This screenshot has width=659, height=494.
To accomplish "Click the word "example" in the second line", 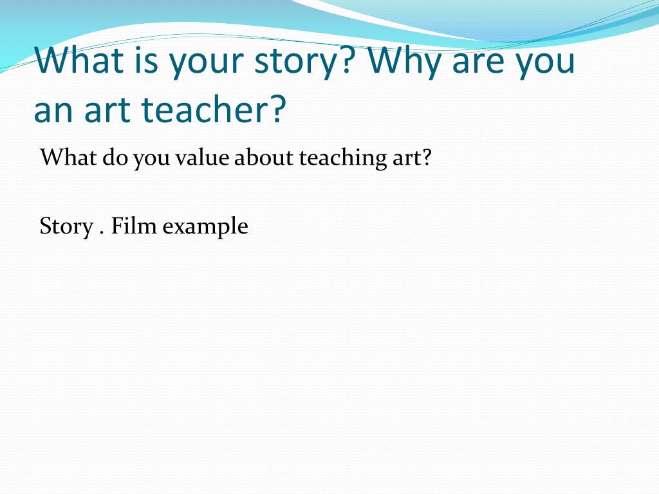I will tap(205, 227).
